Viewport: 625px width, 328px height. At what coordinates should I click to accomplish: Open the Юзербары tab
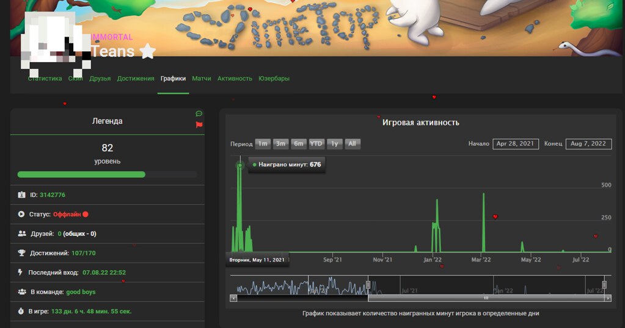(274, 79)
